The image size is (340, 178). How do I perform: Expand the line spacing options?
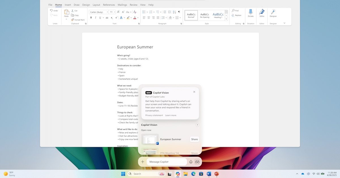[165, 18]
